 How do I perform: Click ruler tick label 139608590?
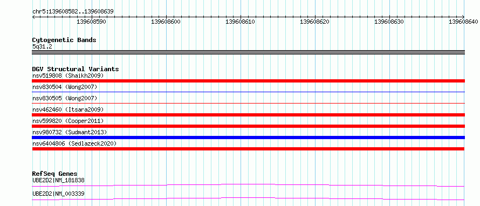(x=92, y=22)
